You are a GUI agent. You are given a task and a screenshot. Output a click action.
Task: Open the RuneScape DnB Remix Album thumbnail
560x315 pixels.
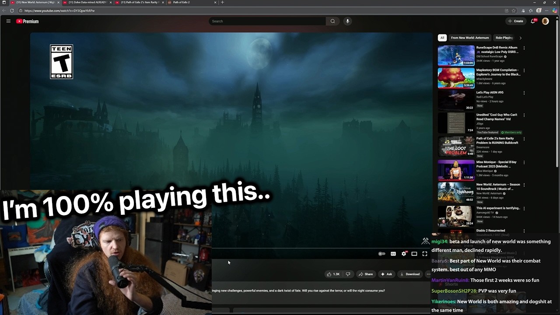456,55
